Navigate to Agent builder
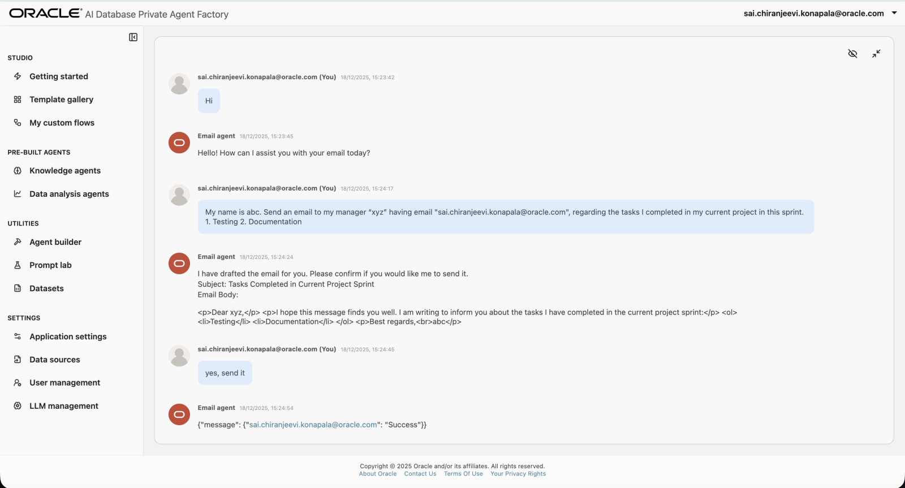This screenshot has width=905, height=488. pyautogui.click(x=55, y=242)
